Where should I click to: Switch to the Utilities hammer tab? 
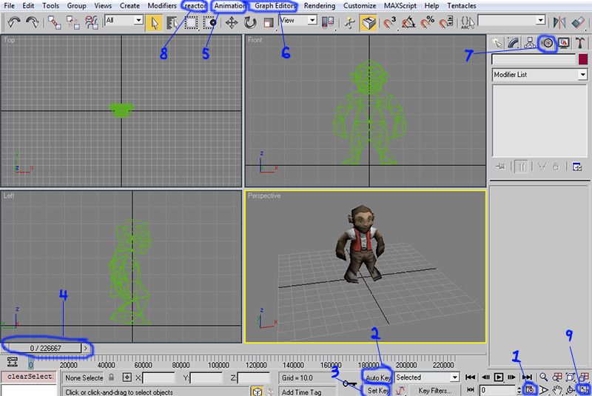pos(580,44)
